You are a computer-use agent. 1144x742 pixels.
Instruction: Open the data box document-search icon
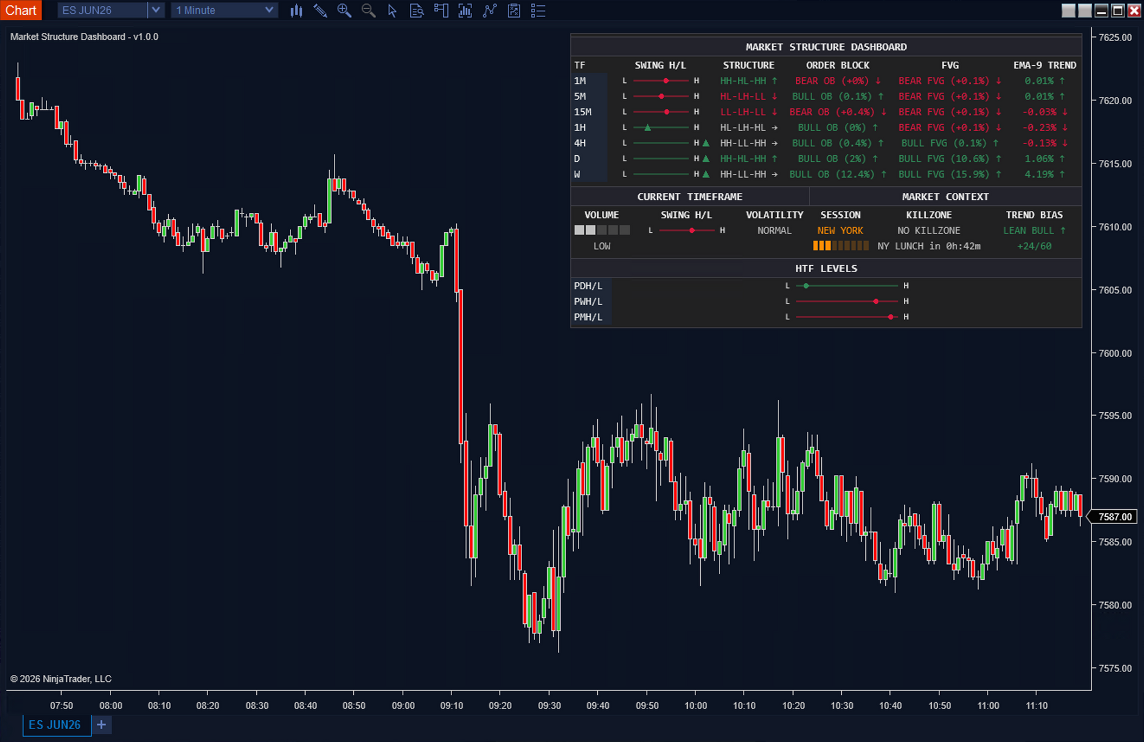coord(417,11)
